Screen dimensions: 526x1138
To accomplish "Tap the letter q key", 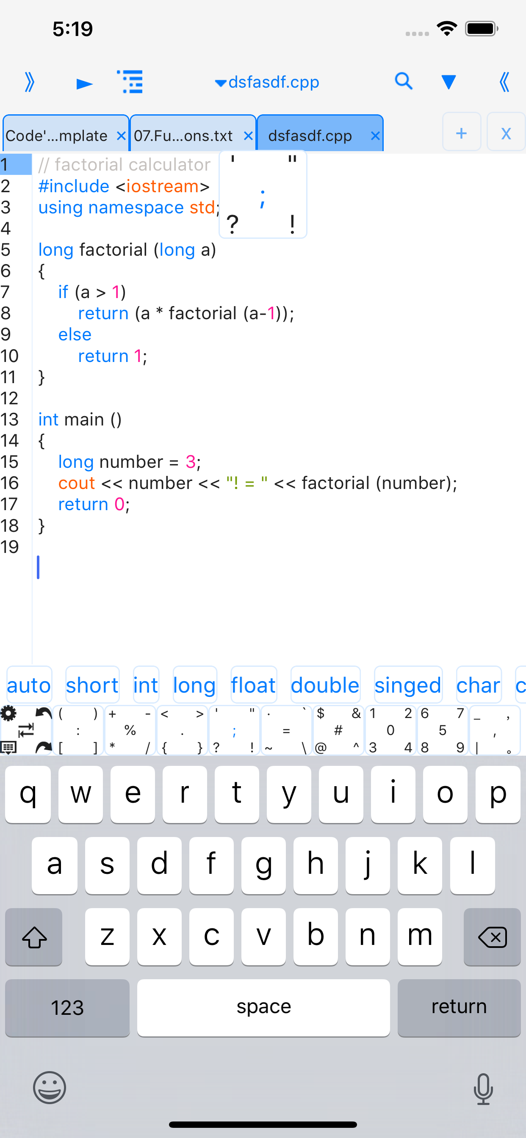I will pyautogui.click(x=28, y=794).
